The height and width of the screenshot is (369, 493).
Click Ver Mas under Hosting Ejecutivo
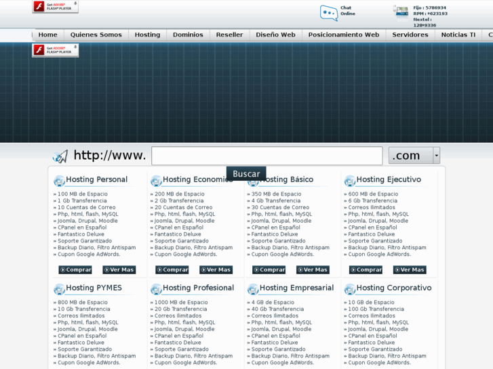[x=410, y=269]
